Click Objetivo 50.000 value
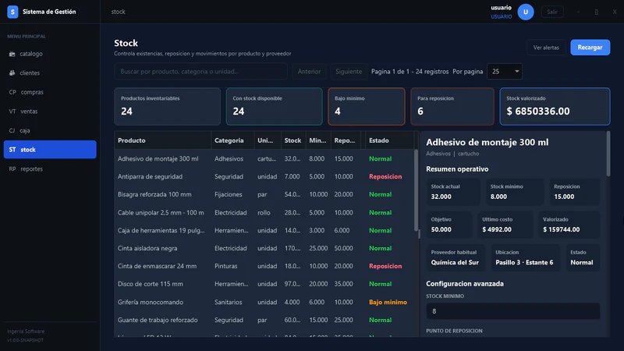The image size is (624, 351). pyautogui.click(x=441, y=229)
